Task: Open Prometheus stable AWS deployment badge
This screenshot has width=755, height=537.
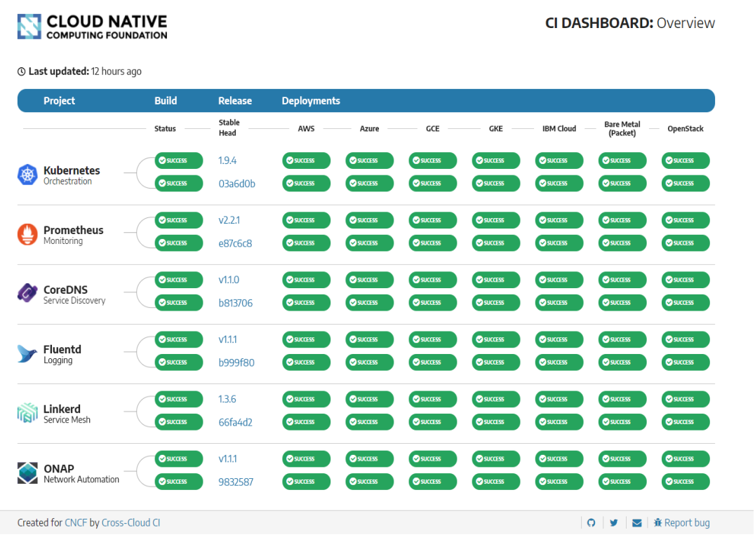Action: click(x=306, y=220)
